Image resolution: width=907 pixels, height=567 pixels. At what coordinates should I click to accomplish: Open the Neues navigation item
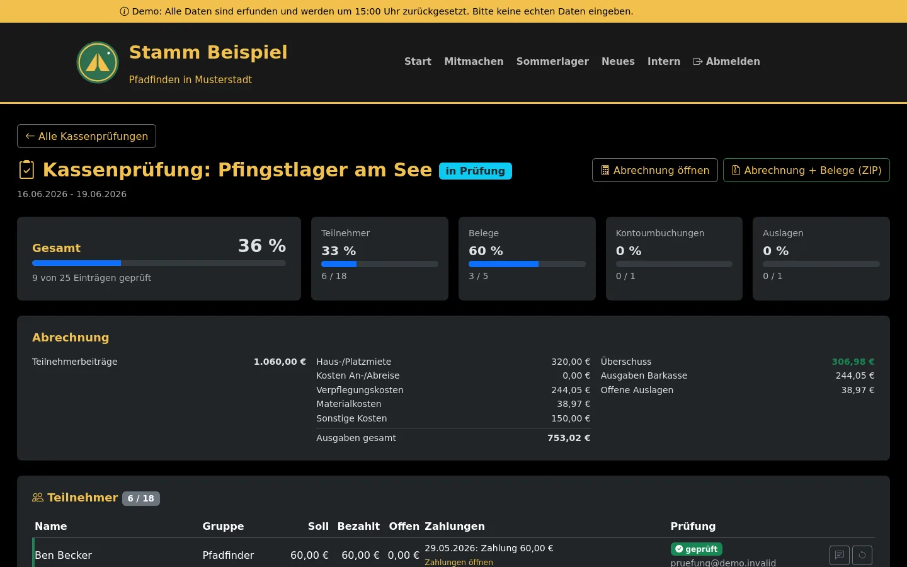click(618, 61)
